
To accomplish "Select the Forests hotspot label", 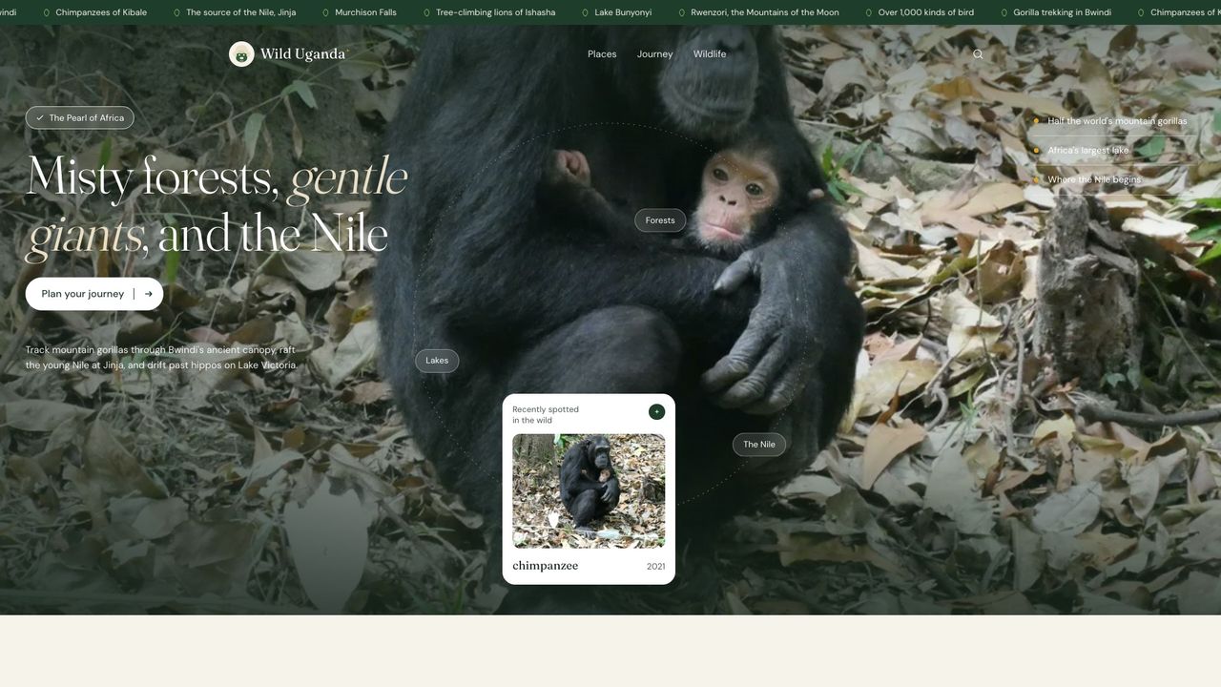I will point(660,220).
